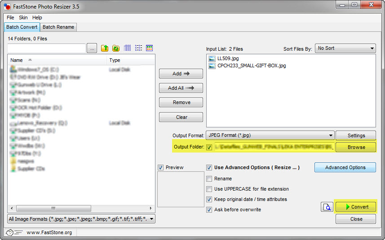Select the LL509.jpg file icon
This screenshot has width=385, height=240.
tap(212, 59)
